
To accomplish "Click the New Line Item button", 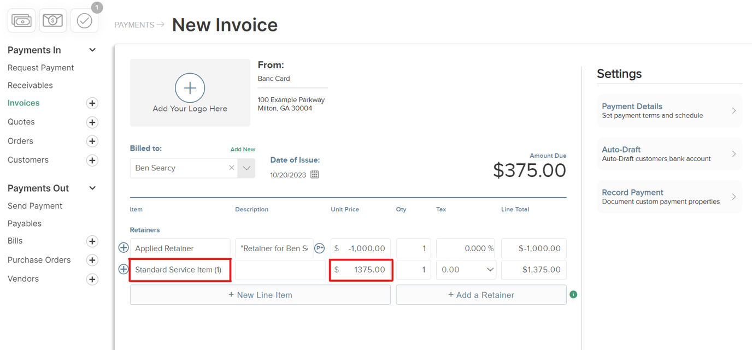I will click(260, 294).
